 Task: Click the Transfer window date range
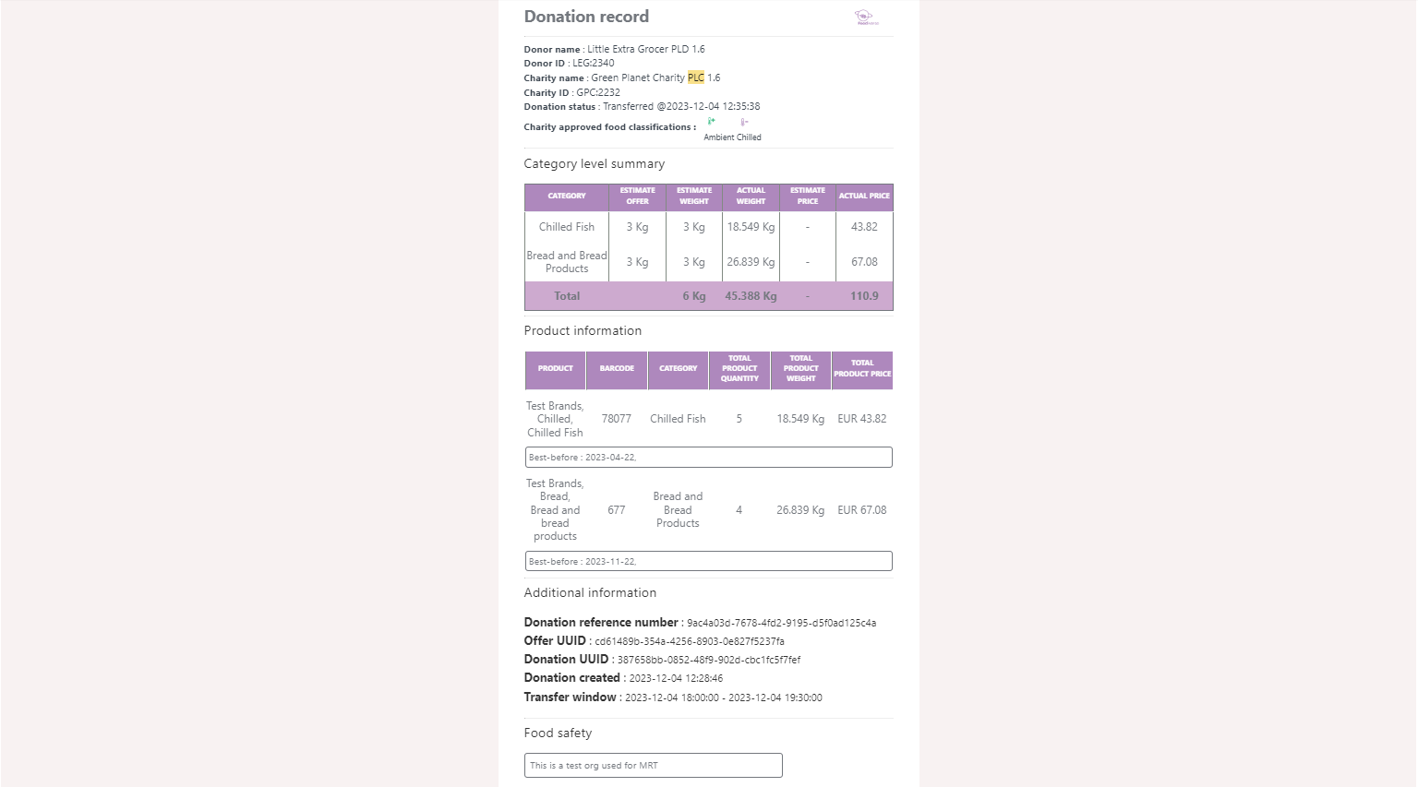coord(723,698)
